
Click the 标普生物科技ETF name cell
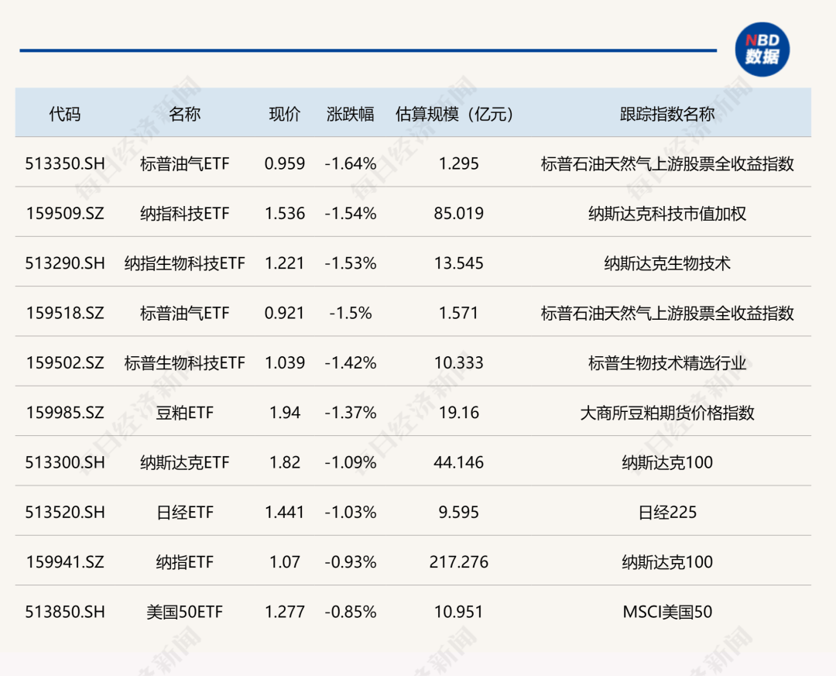pyautogui.click(x=184, y=362)
